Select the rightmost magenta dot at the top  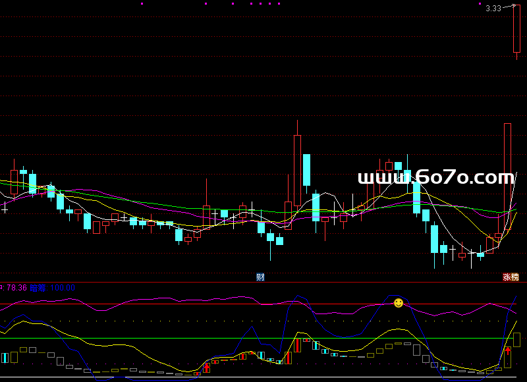(x=278, y=4)
